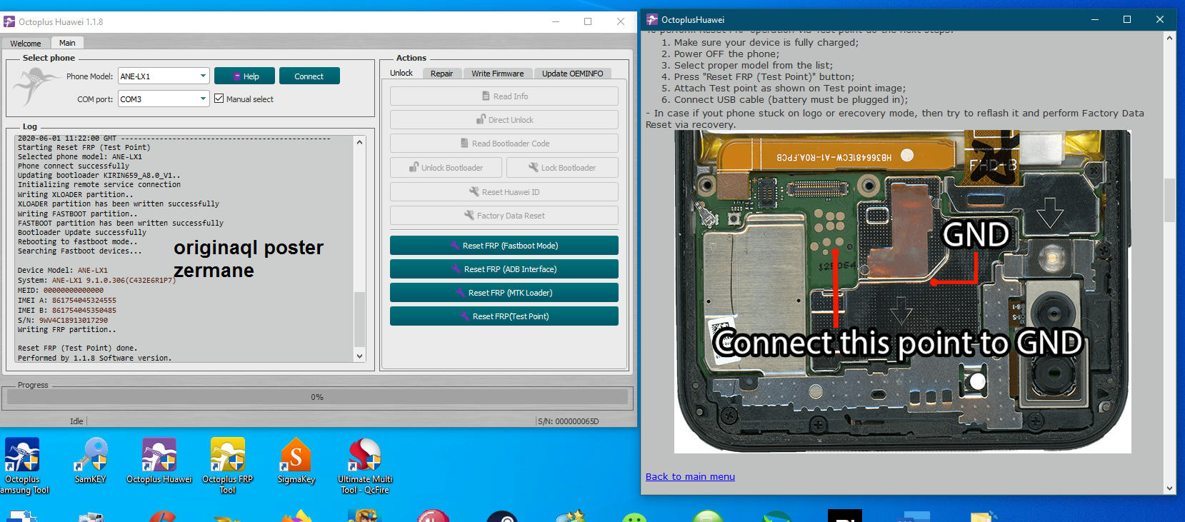The height and width of the screenshot is (522, 1185).
Task: Click help window scrollbar down arrow
Action: click(x=1169, y=488)
